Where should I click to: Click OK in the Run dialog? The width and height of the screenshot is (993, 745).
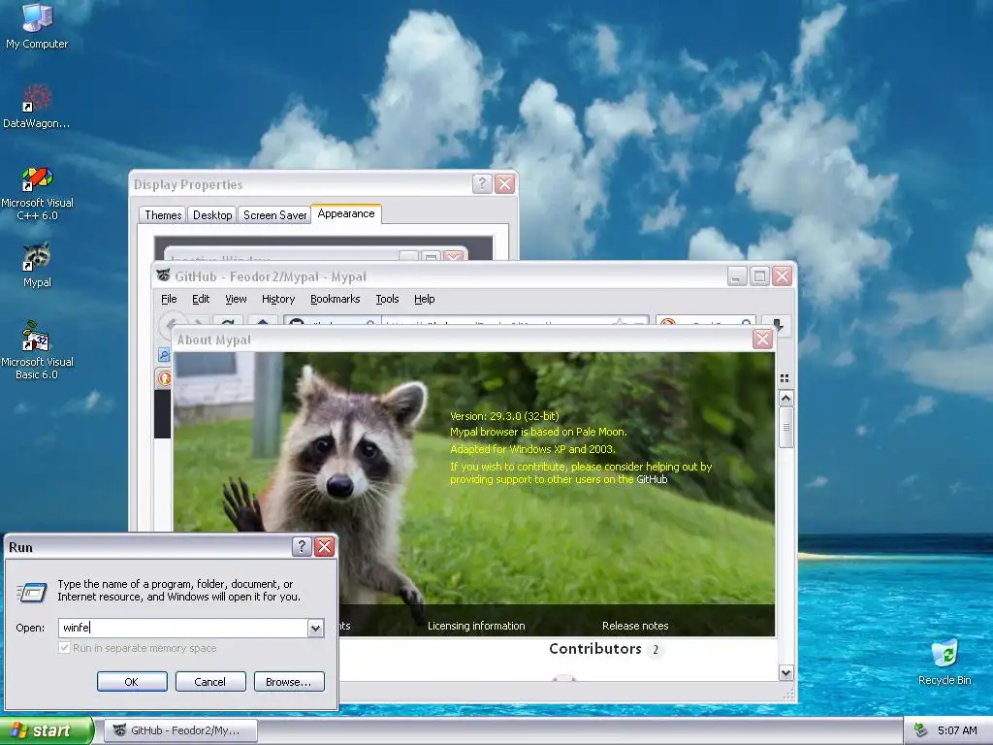[132, 682]
